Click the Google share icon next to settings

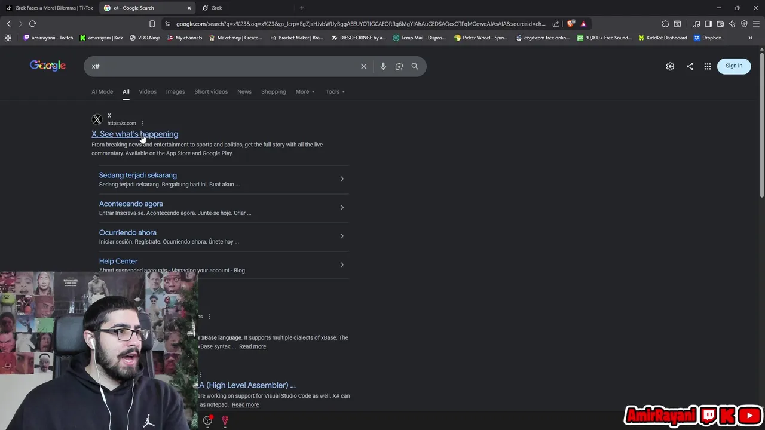[690, 66]
